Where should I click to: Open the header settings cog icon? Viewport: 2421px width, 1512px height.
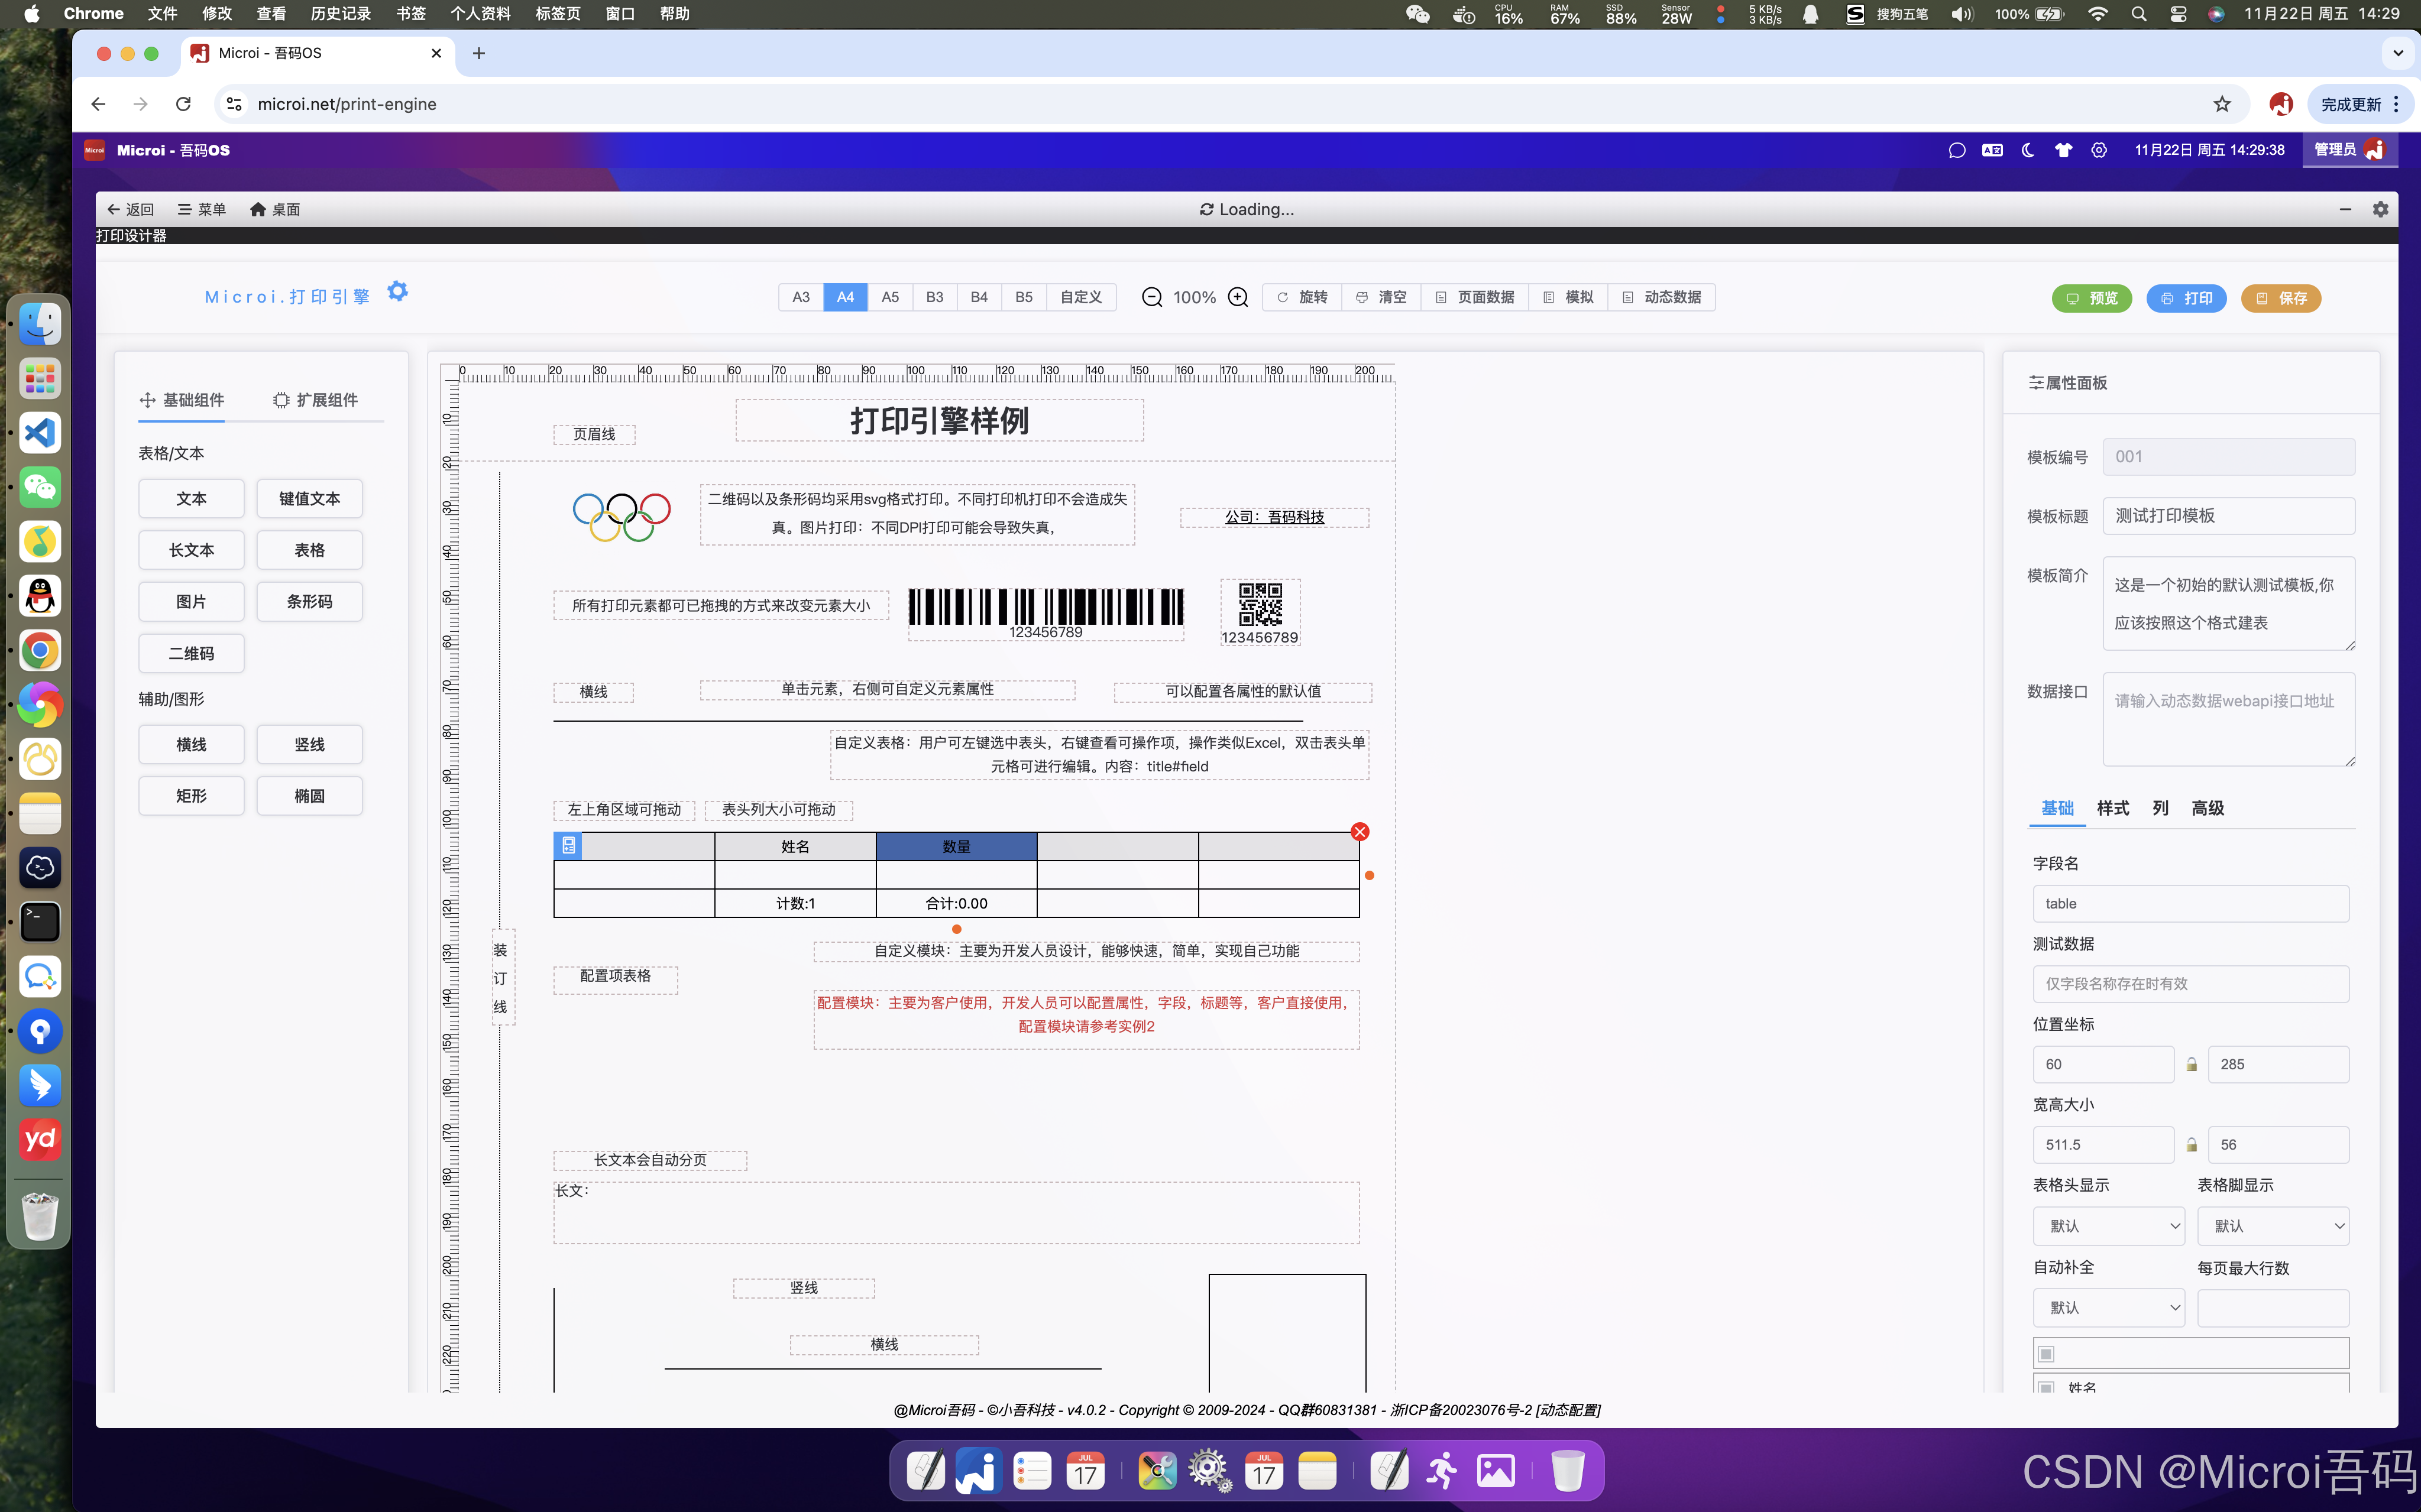pos(2099,150)
